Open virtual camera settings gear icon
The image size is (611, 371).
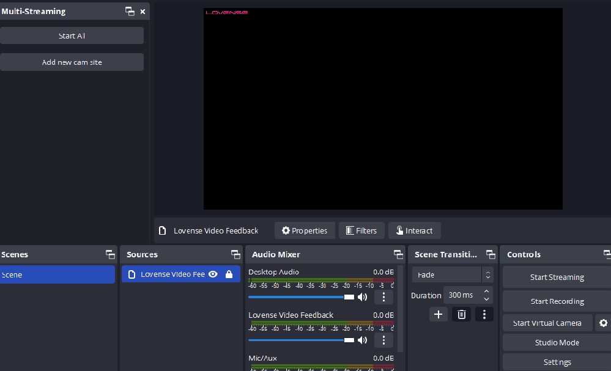(x=603, y=323)
